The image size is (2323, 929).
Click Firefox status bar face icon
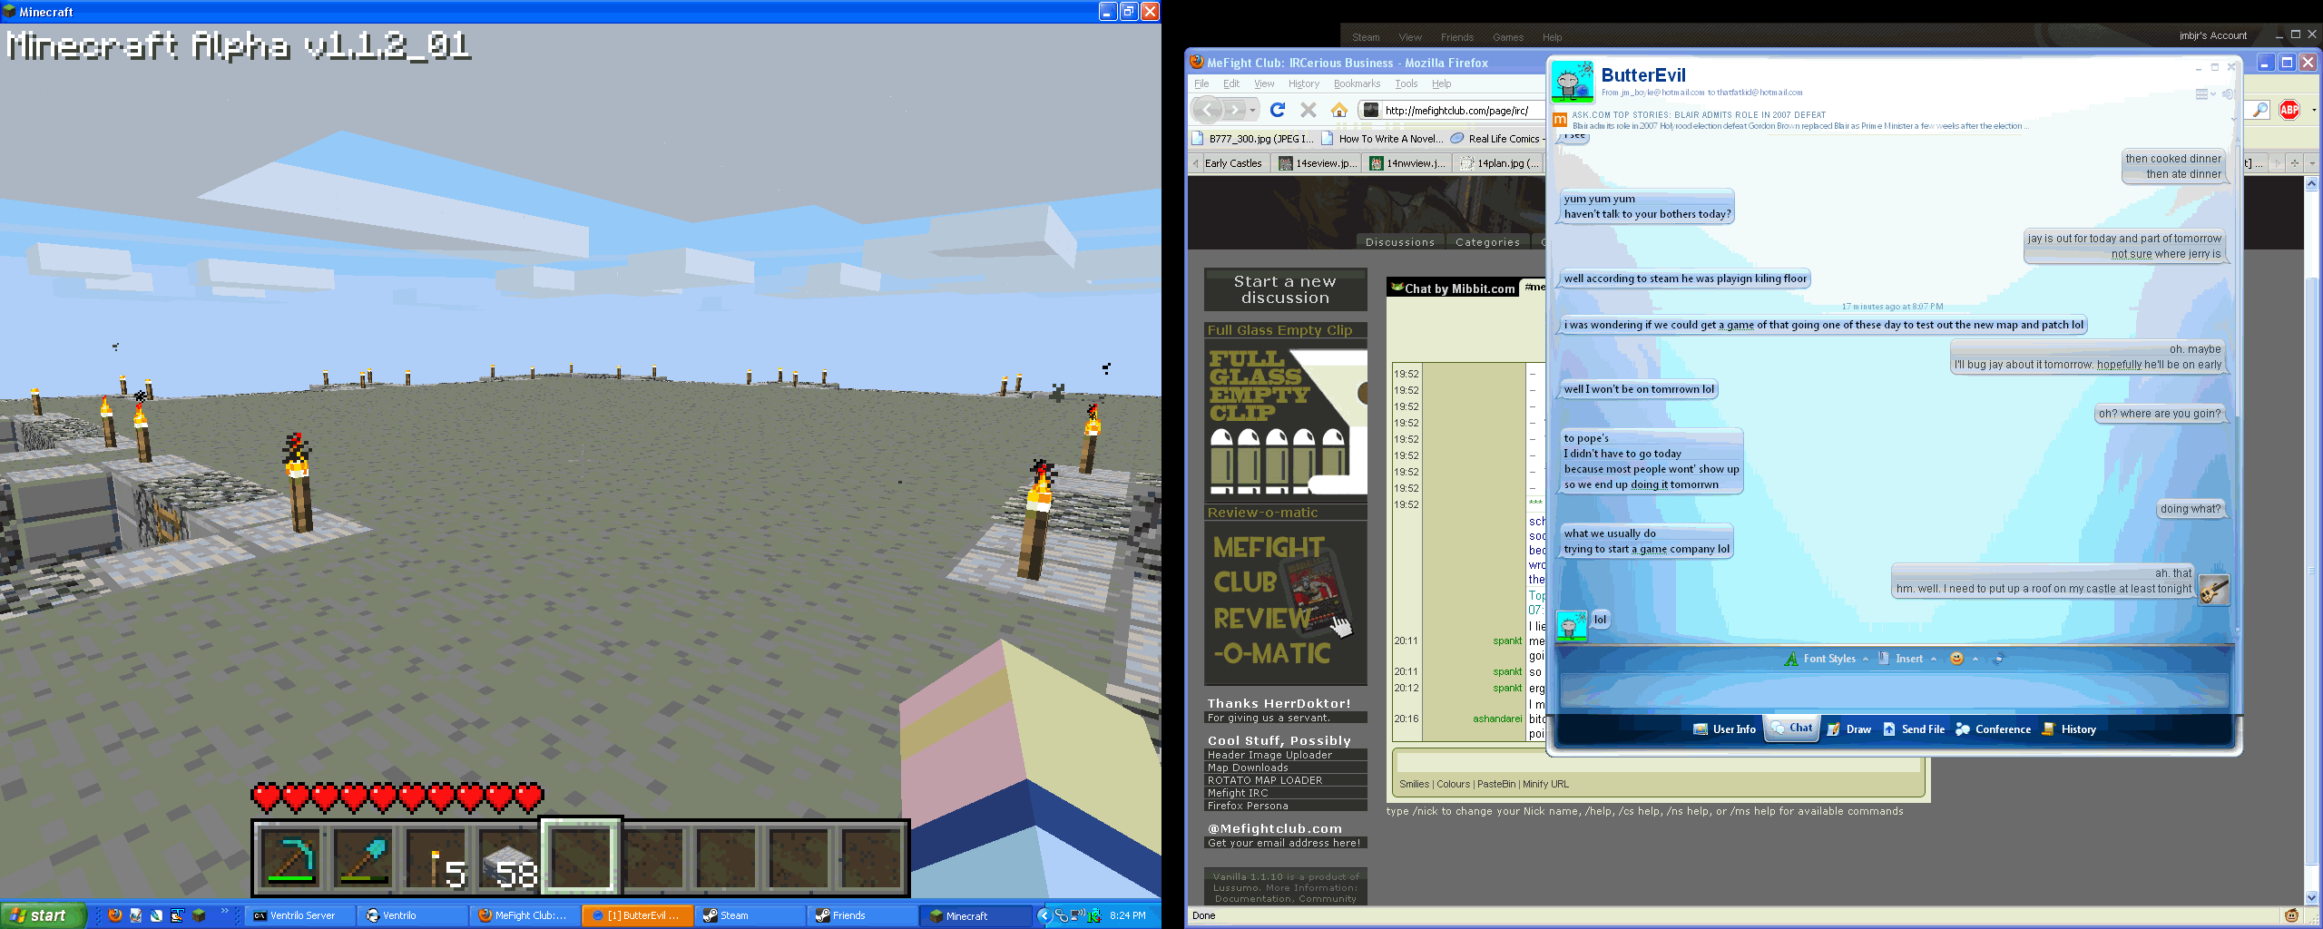click(2291, 915)
